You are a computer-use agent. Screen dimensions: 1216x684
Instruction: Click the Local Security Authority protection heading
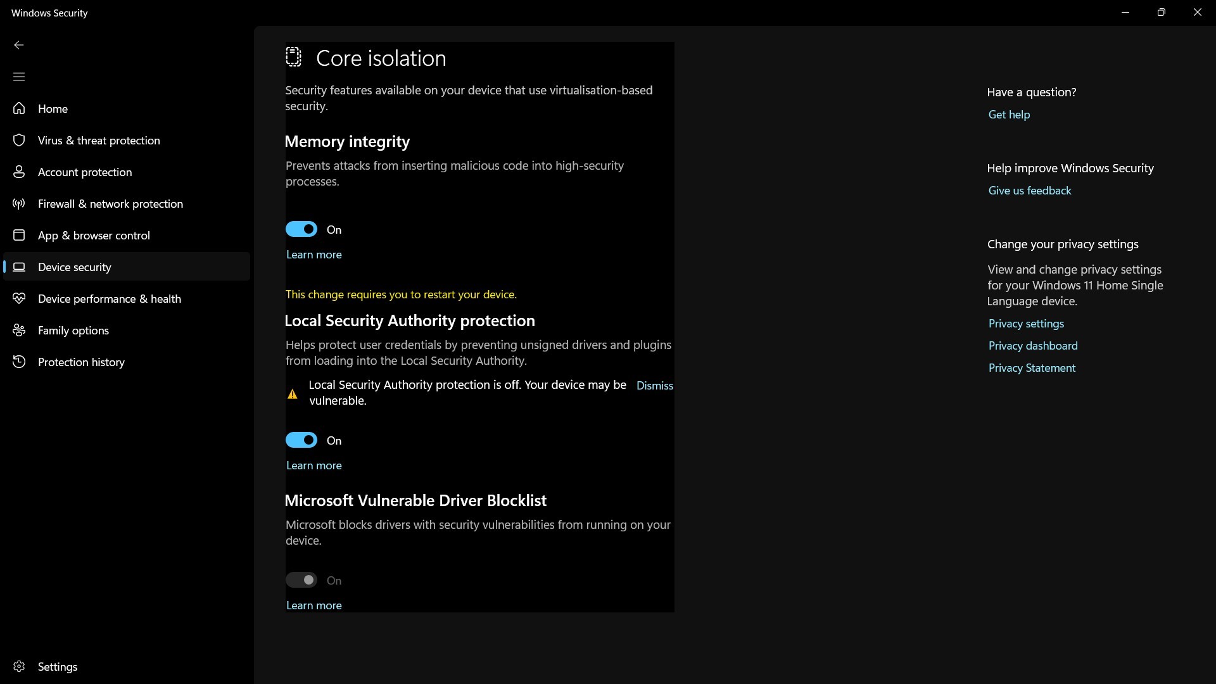coord(410,320)
